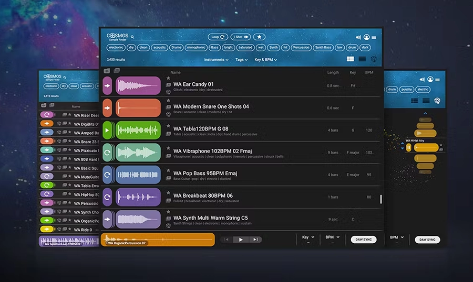The width and height of the screenshot is (473, 282).
Task: Expand the Tags dropdown
Action: tap(241, 60)
